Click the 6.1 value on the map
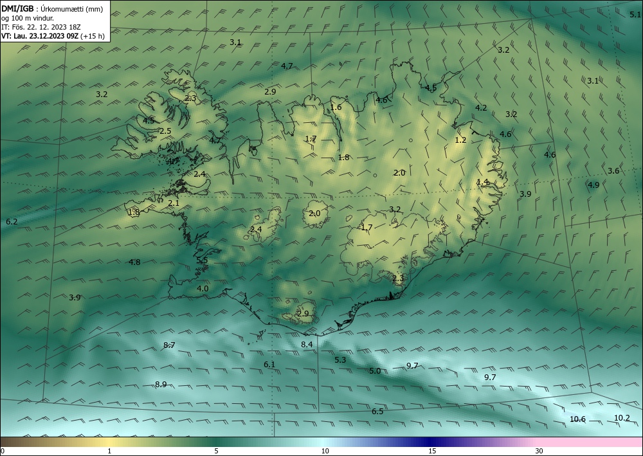Viewport: 643px width, 456px height. [x=269, y=365]
